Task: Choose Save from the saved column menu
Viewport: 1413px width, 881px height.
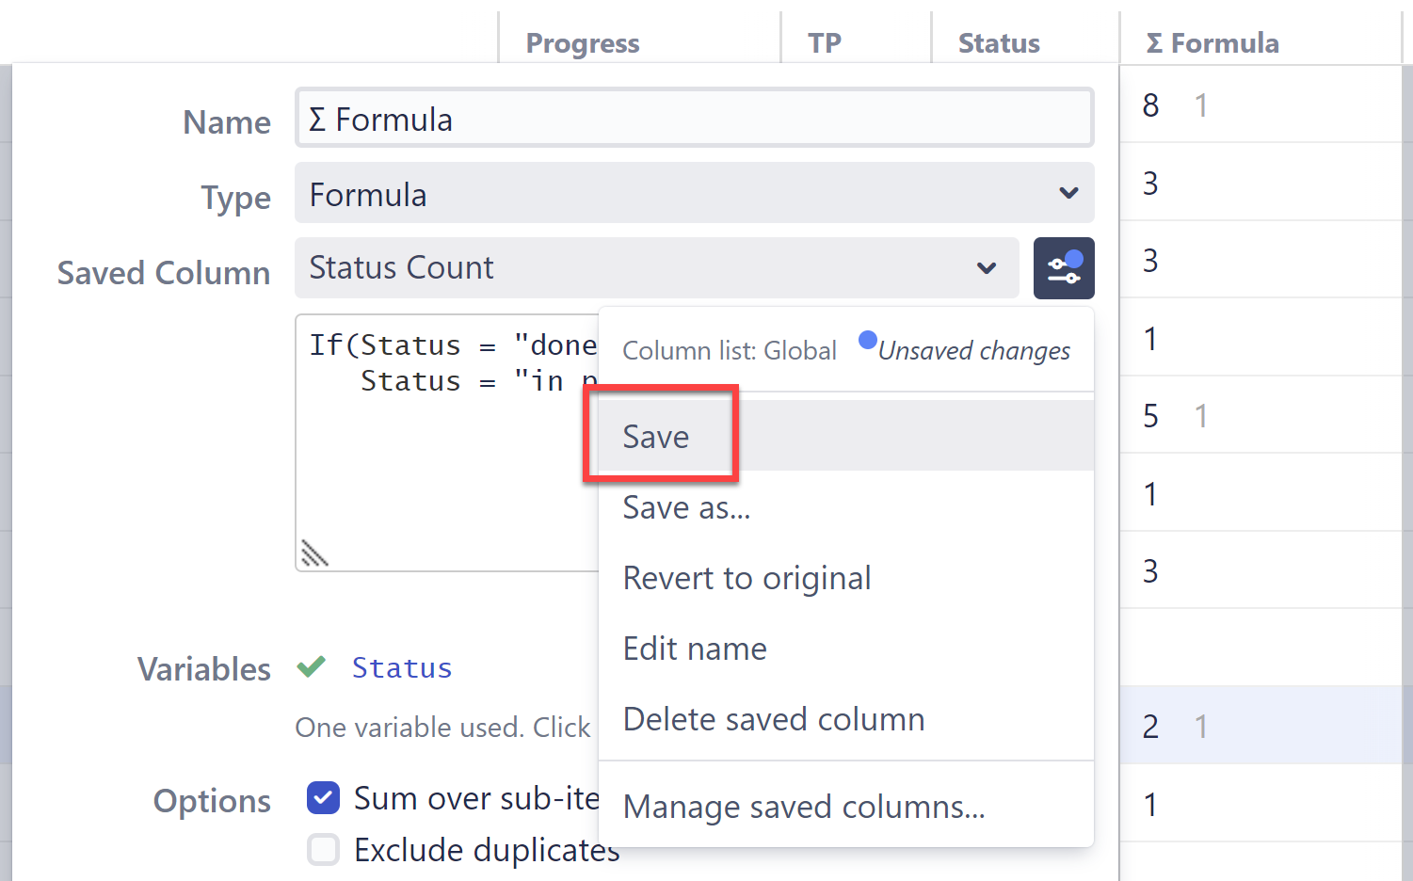Action: click(x=656, y=437)
